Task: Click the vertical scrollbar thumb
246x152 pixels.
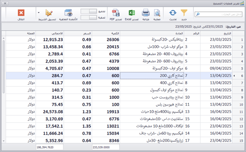Action: [4, 67]
